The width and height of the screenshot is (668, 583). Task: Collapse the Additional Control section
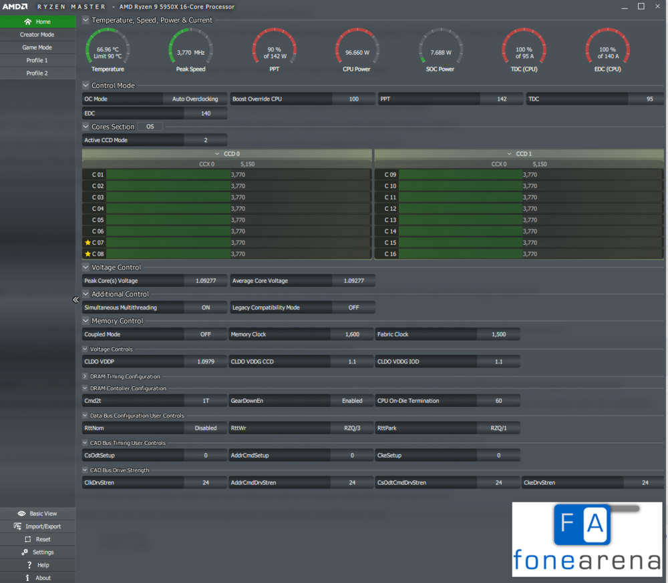(x=86, y=294)
